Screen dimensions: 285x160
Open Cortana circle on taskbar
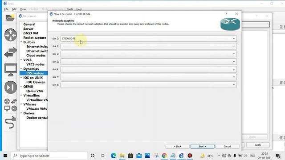pyautogui.click(x=93, y=156)
